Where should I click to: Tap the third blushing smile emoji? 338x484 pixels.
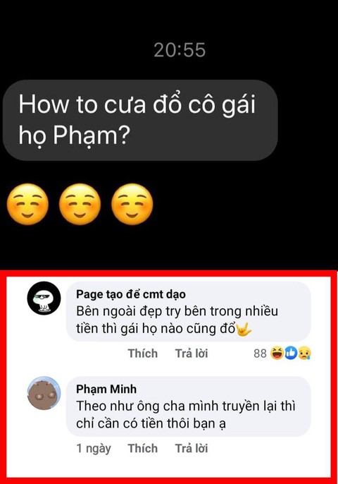[132, 205]
